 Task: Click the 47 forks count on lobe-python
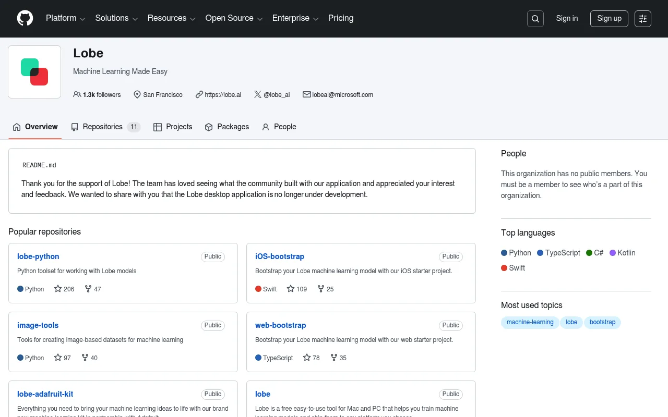click(98, 289)
